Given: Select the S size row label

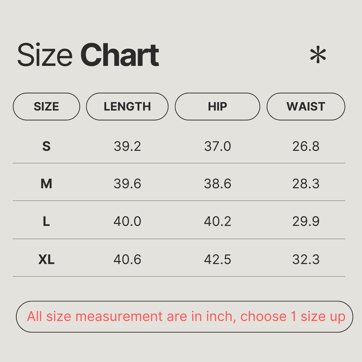Looking at the screenshot, I should click(x=46, y=146).
